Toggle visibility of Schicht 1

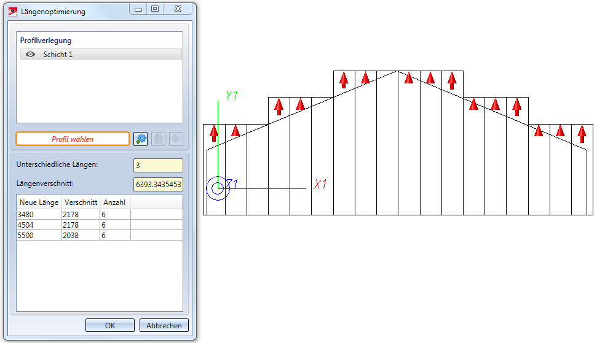coord(31,55)
